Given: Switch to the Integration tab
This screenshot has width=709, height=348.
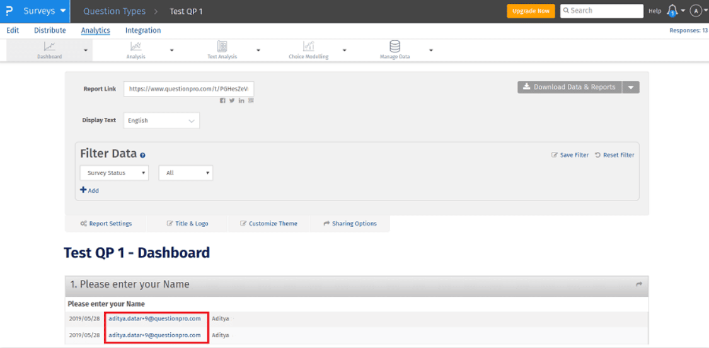Looking at the screenshot, I should pos(143,31).
